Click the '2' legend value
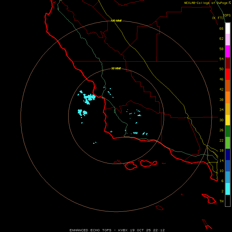Screen dimensions: 232x232 (x=222, y=191)
